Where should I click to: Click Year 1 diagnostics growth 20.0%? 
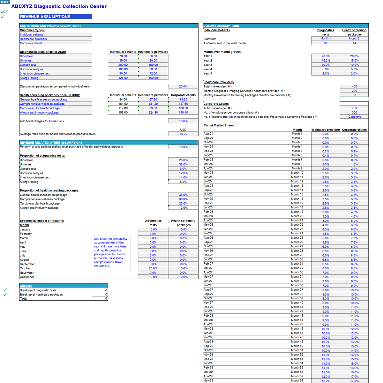[326, 56]
